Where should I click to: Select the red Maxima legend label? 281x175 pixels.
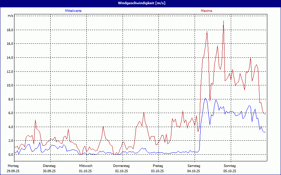[206, 11]
